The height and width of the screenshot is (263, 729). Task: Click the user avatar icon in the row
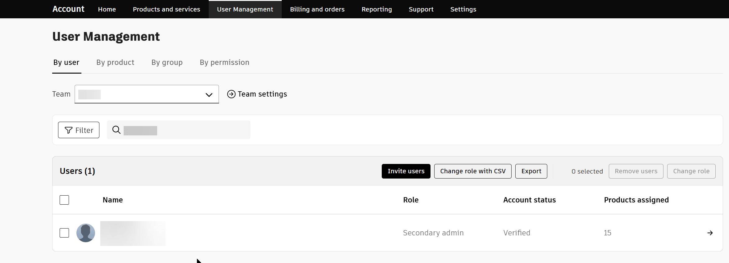(86, 233)
